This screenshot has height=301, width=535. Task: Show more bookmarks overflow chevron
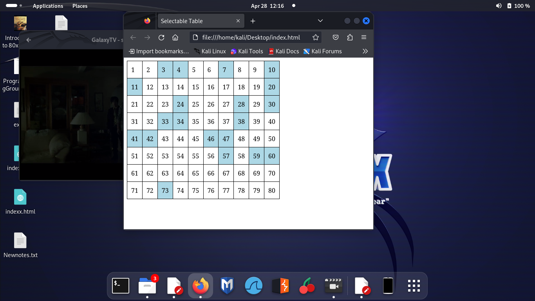[x=365, y=51]
